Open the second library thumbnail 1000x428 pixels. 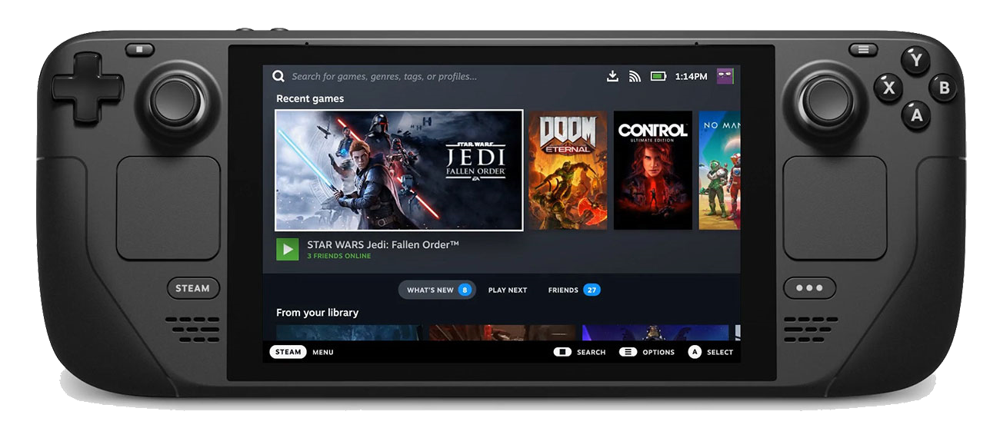pos(502,333)
